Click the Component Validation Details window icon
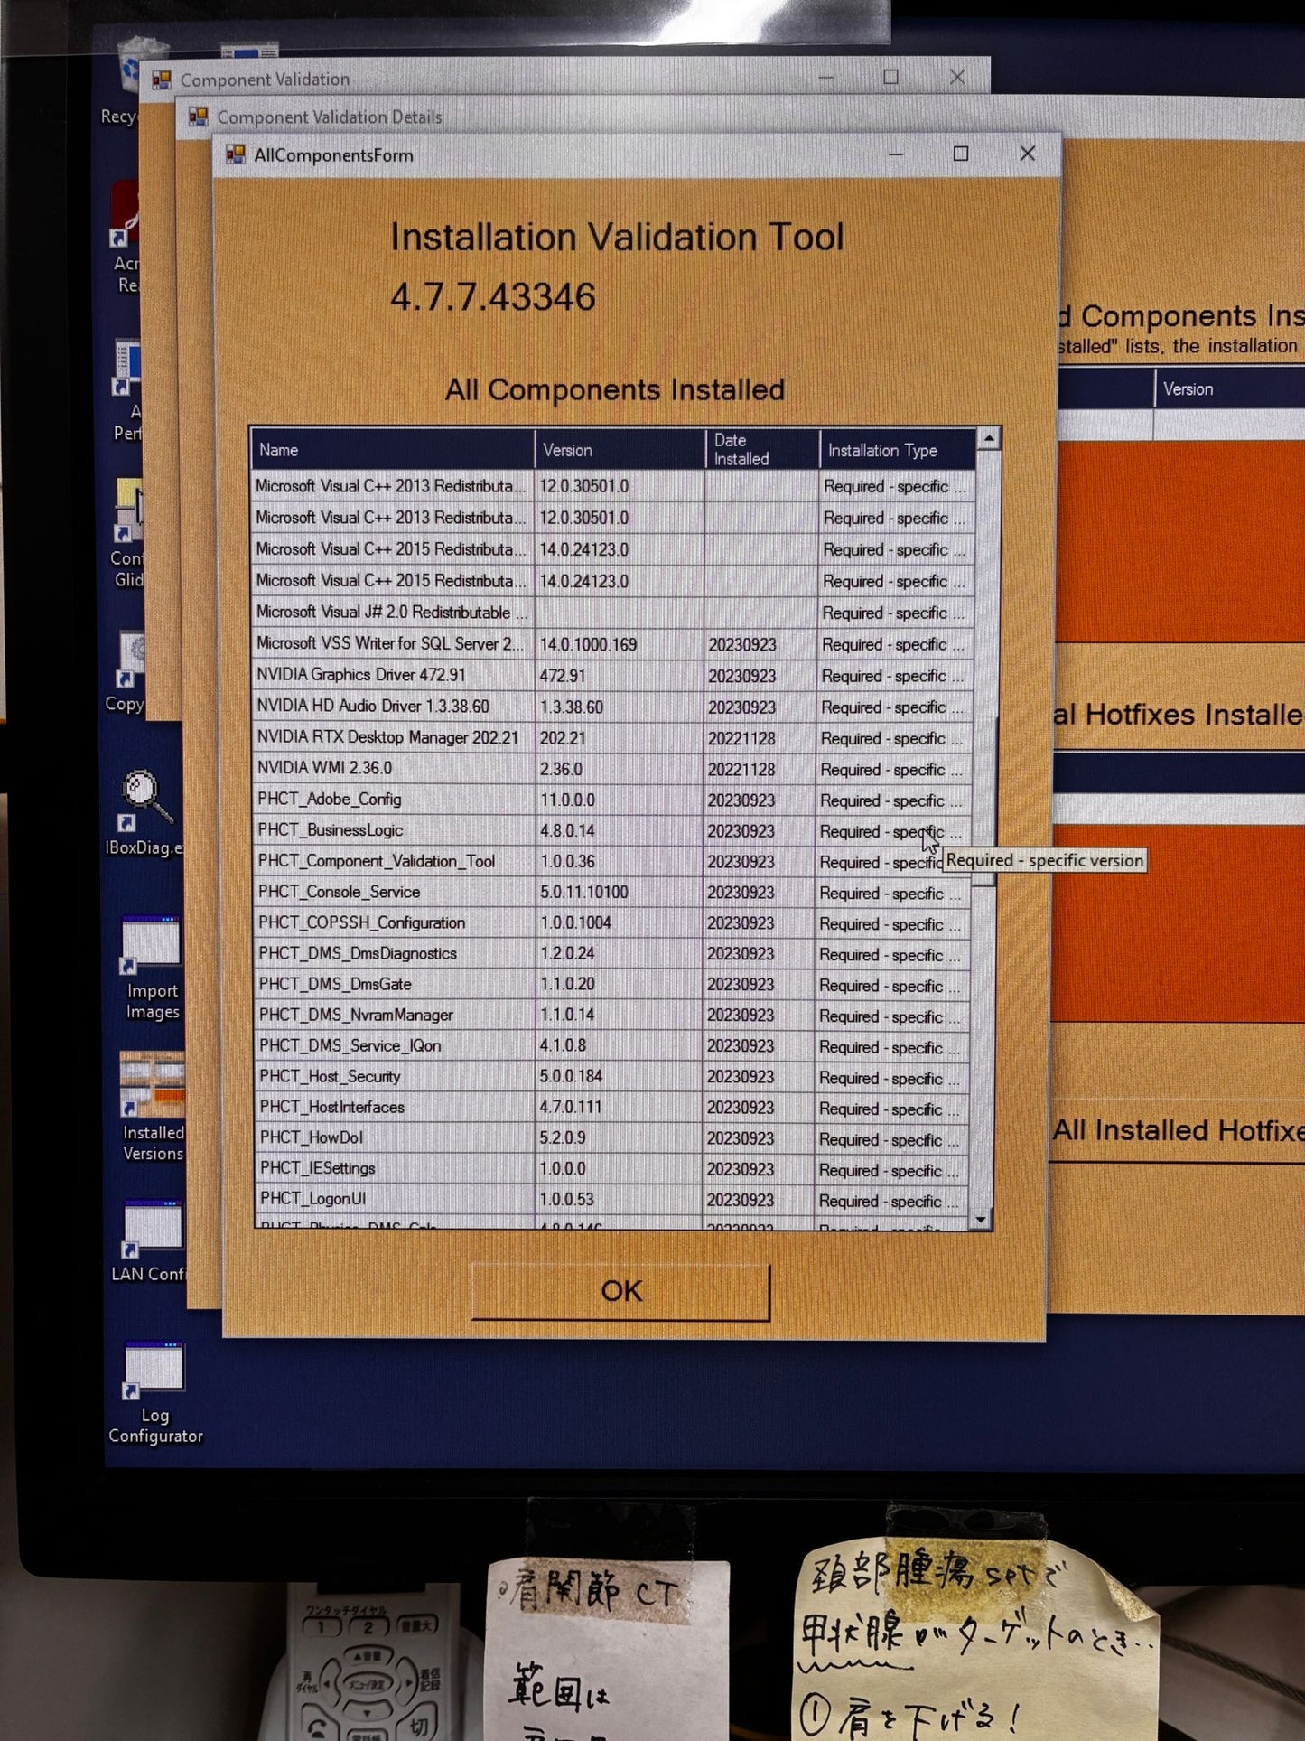This screenshot has height=1741, width=1305. tap(198, 117)
